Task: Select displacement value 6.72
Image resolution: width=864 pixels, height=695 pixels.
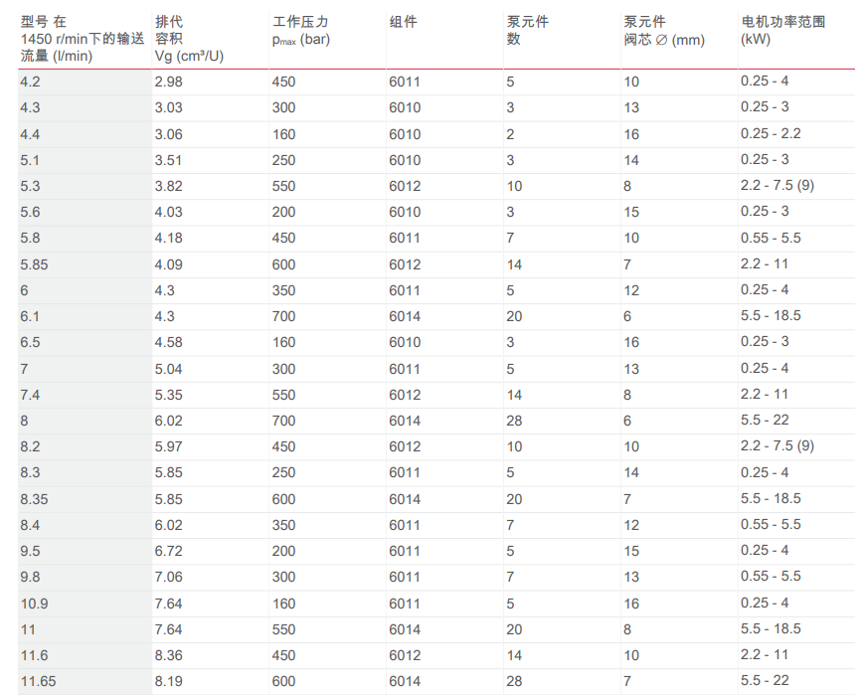Action: [x=169, y=552]
